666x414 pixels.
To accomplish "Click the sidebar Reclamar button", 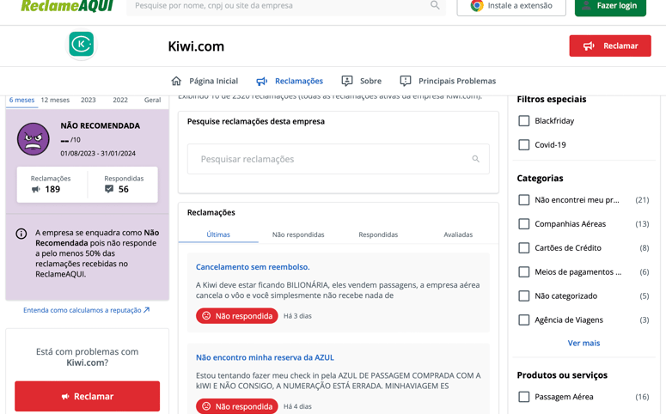I will (x=87, y=396).
